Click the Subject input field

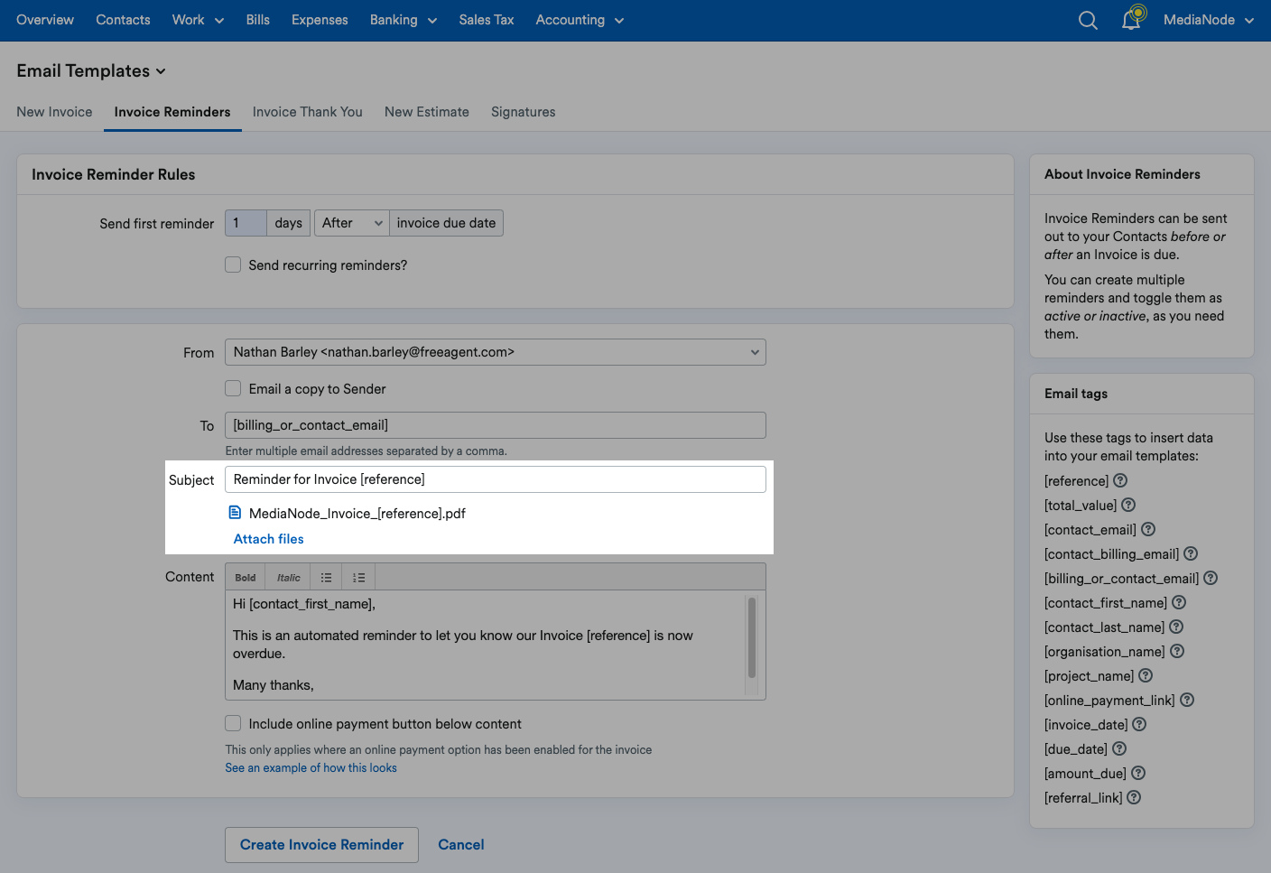[x=496, y=479]
